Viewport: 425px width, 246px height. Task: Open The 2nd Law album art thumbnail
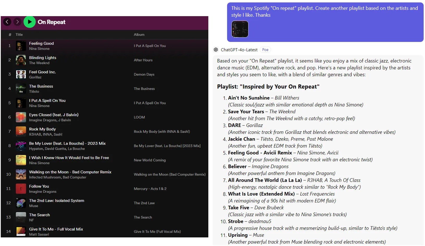[x=21, y=203]
